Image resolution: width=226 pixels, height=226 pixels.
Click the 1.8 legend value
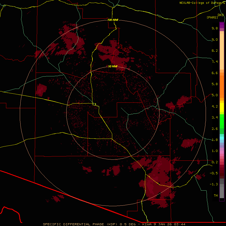pyautogui.click(x=215, y=140)
